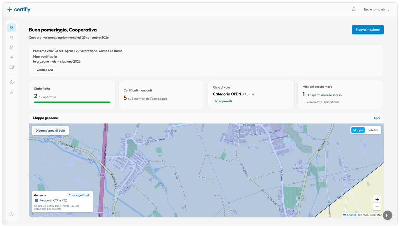Click Corte Campagnamagra label on map
This screenshot has width=400, height=227.
[x=347, y=180]
